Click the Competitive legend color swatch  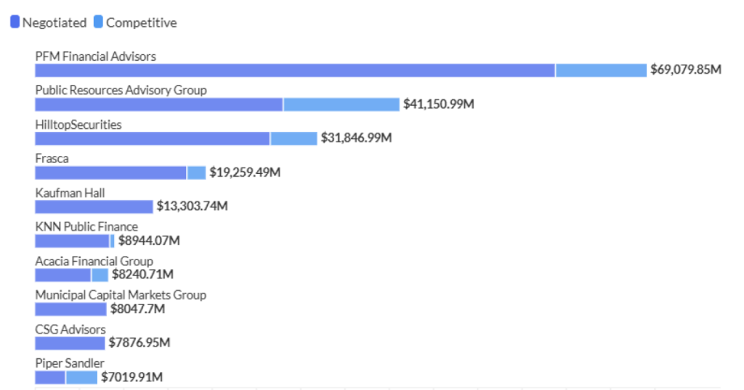pos(98,22)
